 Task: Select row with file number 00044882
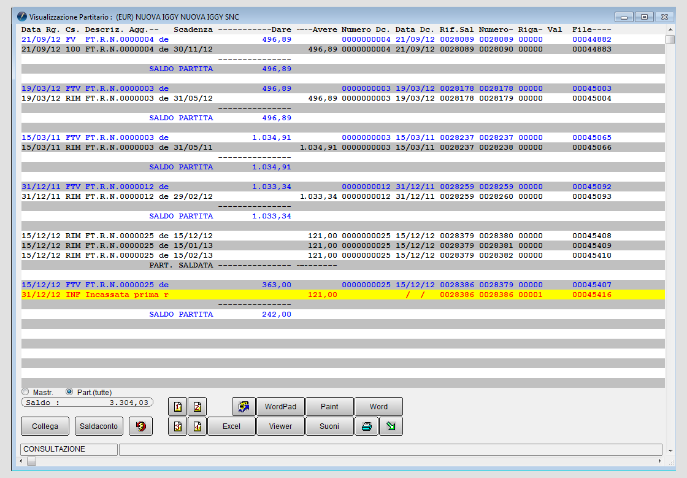343,39
